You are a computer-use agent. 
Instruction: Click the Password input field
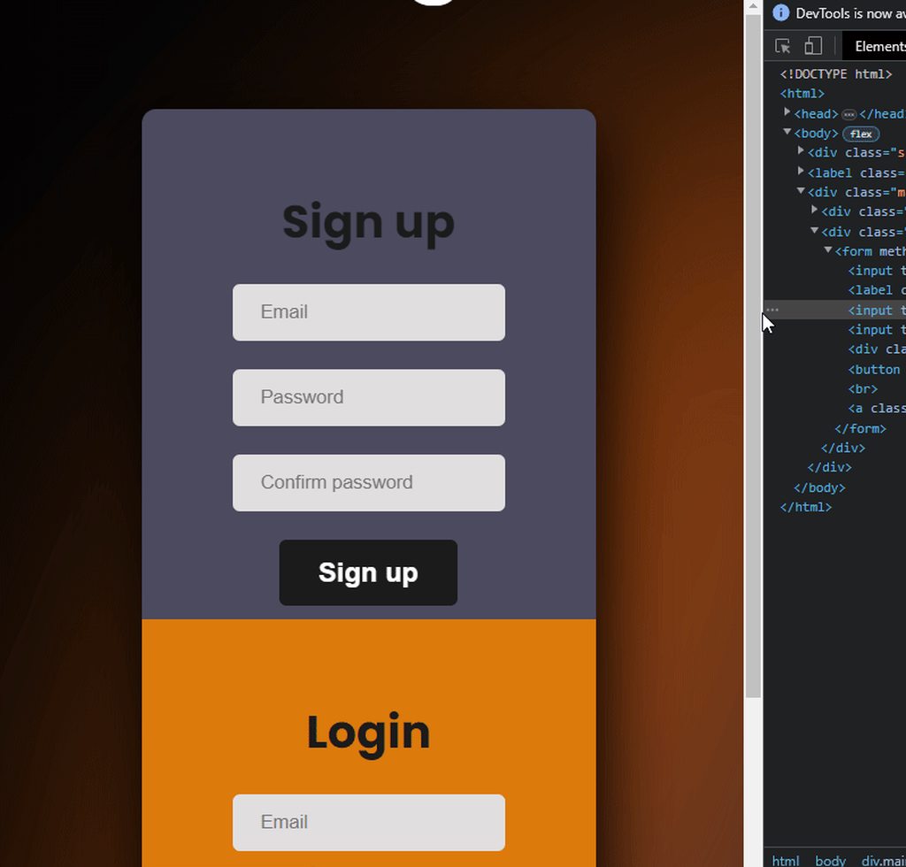click(x=368, y=397)
